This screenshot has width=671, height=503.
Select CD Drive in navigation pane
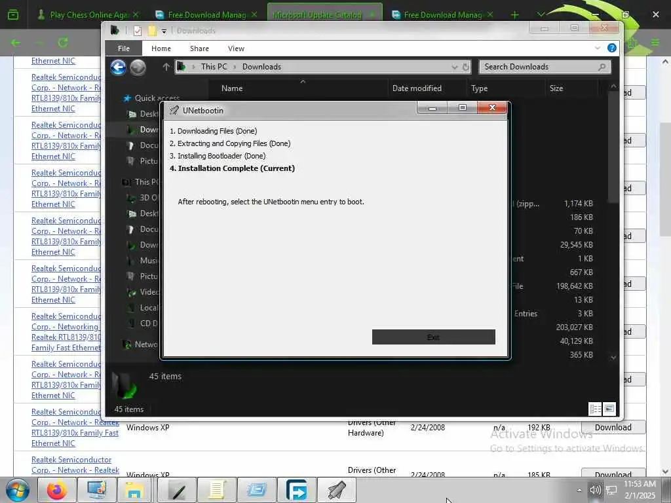pos(144,324)
